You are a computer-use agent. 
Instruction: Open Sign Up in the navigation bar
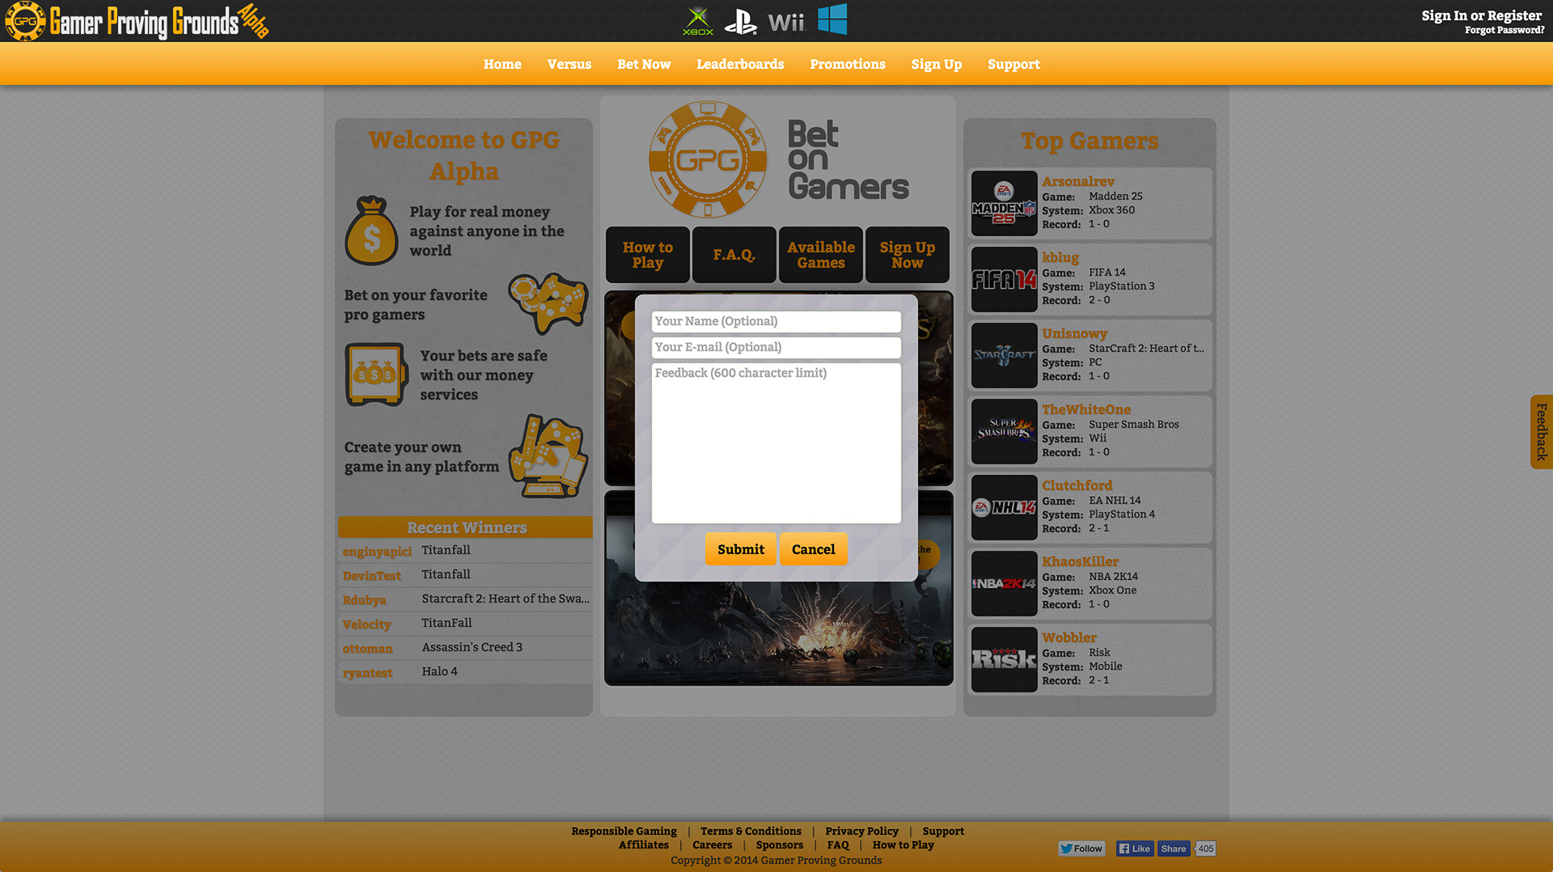(x=937, y=64)
